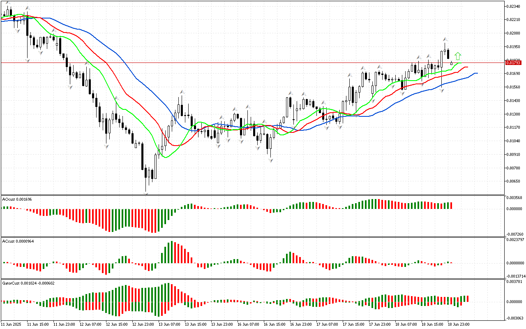Click the tall black candle at the chart bottom
The height and width of the screenshot is (329, 526).
click(142, 156)
